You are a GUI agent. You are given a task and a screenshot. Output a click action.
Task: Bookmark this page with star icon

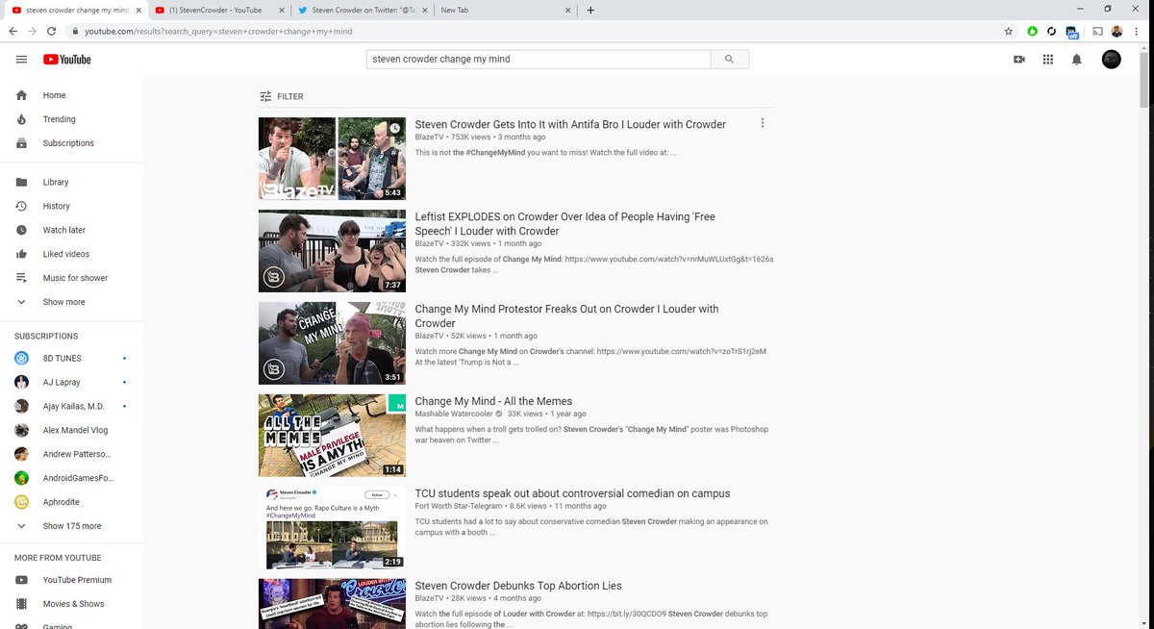click(1008, 31)
